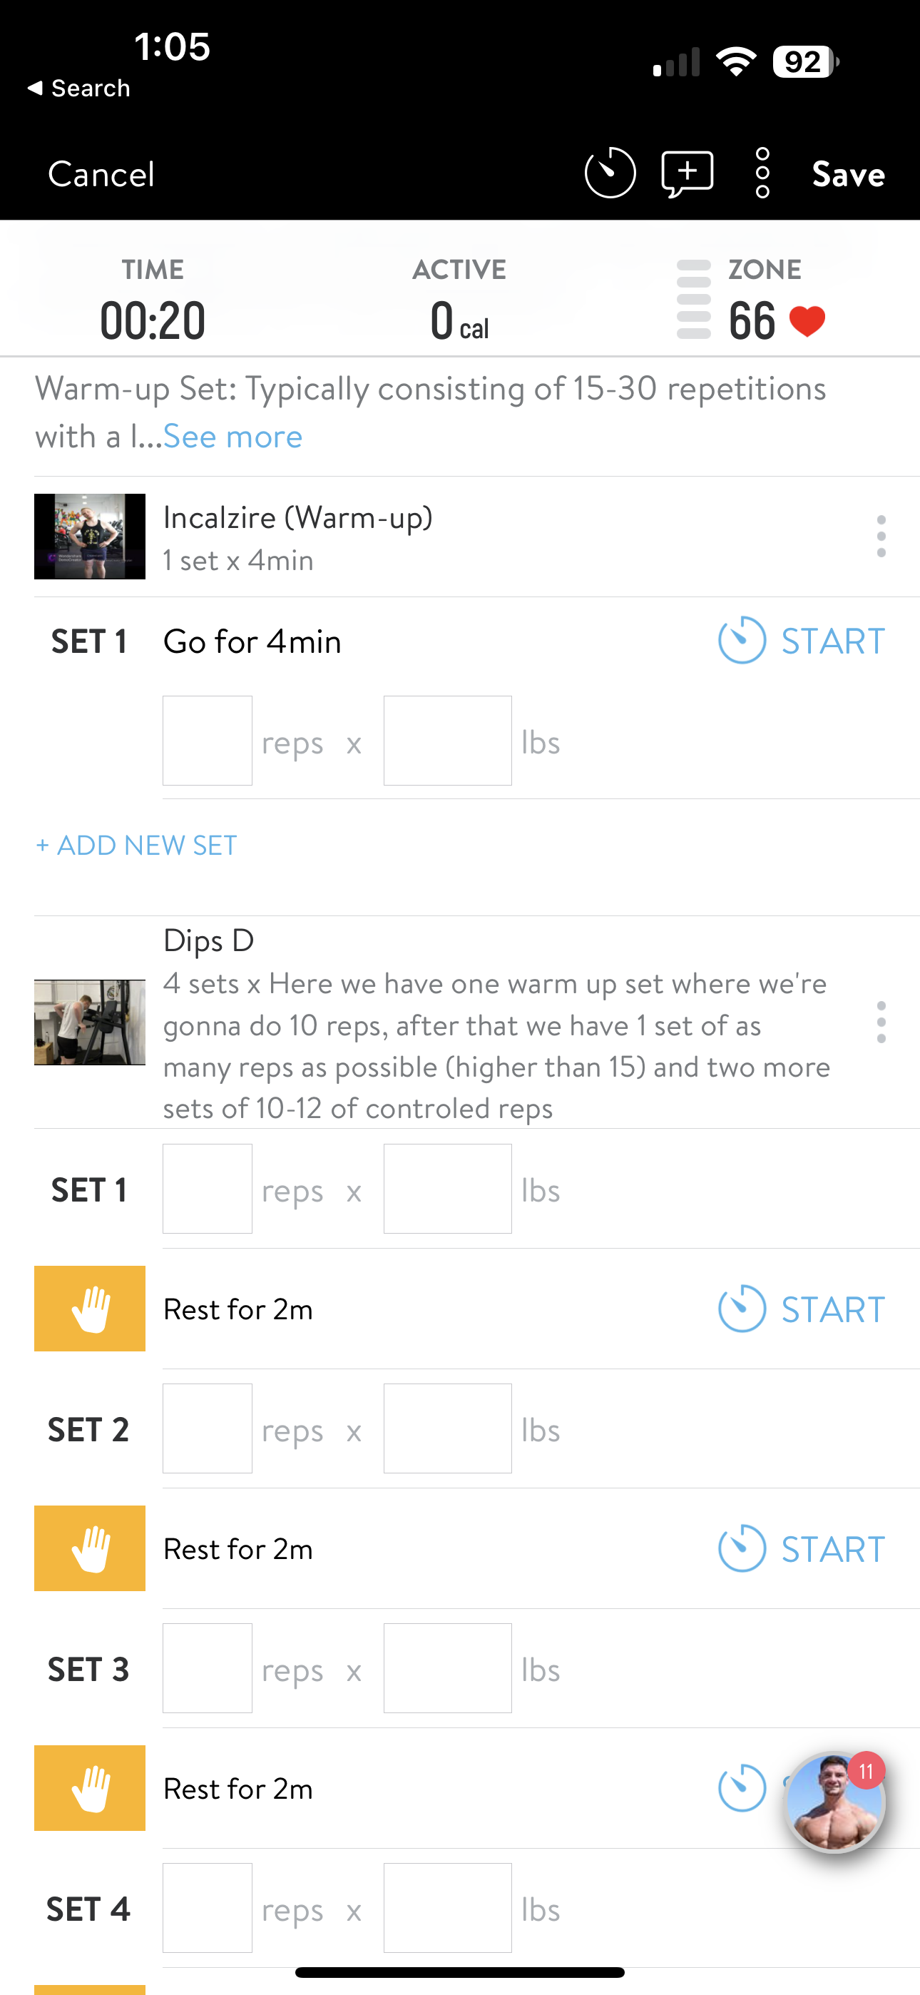
Task: Open Incalzire (Warm-up) exercise video thumbnail
Action: [x=90, y=536]
